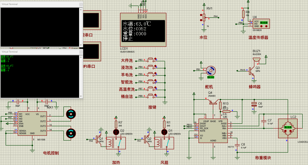Click the 羊毛洗 button latch dot

(155, 73)
